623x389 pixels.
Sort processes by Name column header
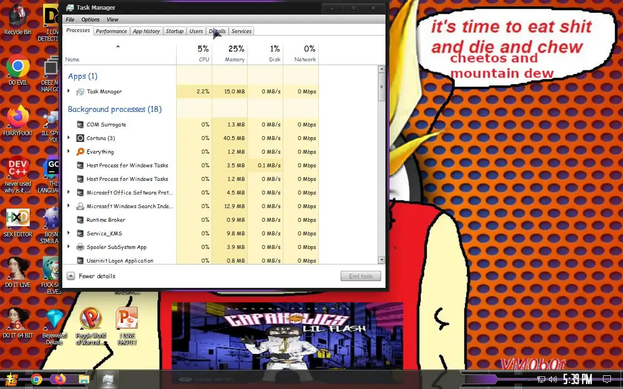[119, 53]
